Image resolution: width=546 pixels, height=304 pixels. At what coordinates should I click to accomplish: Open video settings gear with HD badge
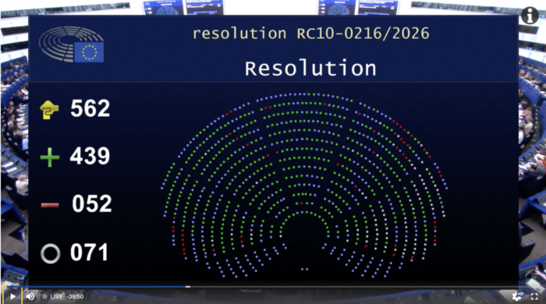(x=518, y=296)
